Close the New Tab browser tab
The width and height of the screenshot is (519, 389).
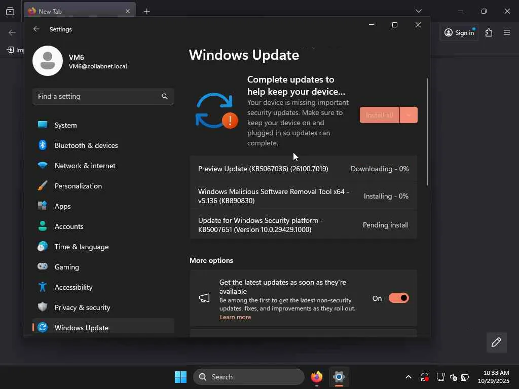128,11
